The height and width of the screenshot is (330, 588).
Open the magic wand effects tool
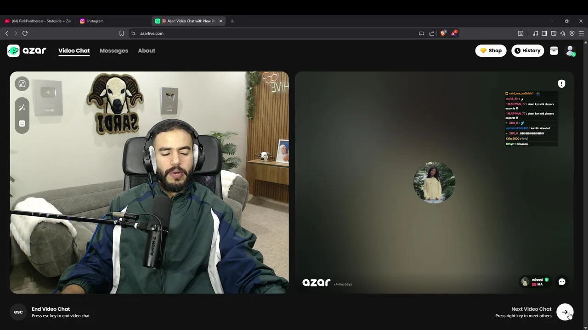click(22, 107)
